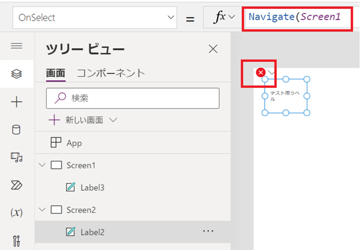Collapse the Screen1 tree node
This screenshot has width=360, height=250.
(42, 165)
